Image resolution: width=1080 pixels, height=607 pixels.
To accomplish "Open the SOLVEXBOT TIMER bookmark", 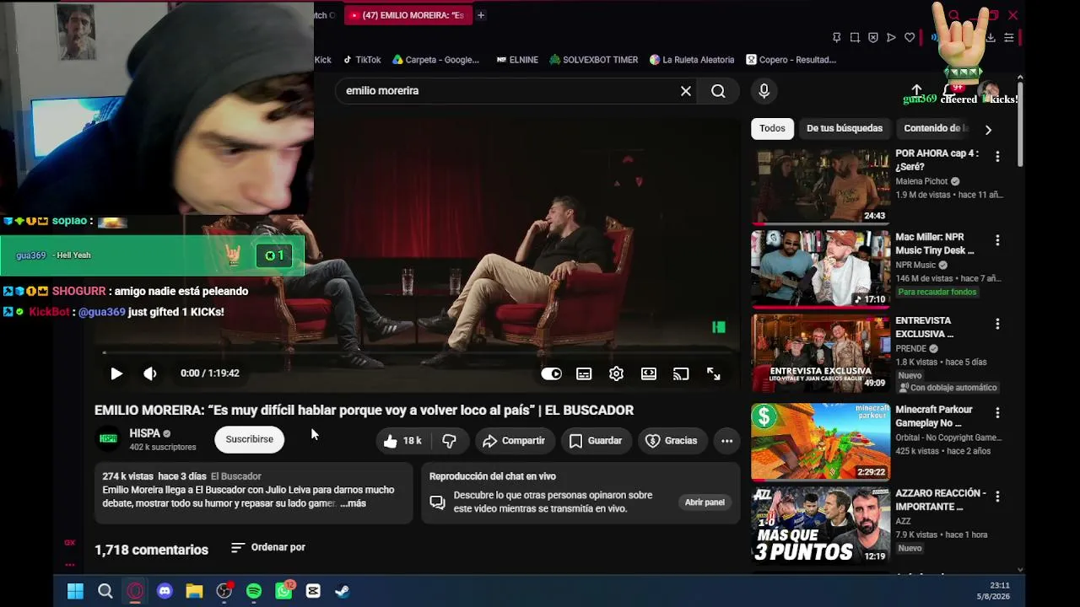I will click(x=593, y=60).
